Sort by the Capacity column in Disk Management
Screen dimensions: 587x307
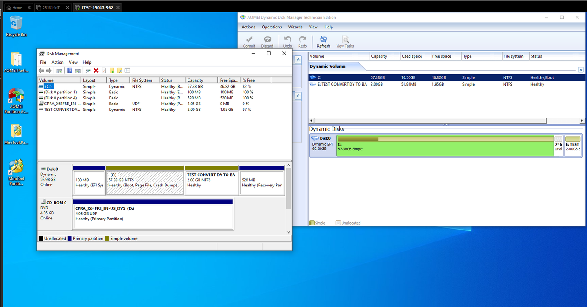click(201, 80)
